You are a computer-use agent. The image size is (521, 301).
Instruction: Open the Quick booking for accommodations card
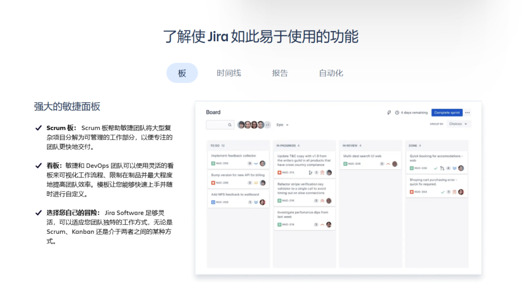coord(437,162)
